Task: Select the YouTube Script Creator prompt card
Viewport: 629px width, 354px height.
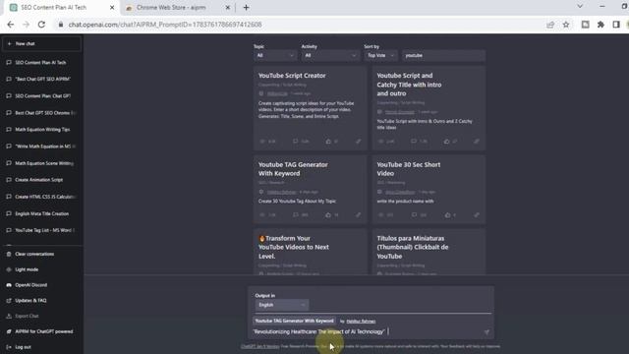Action: [311, 107]
